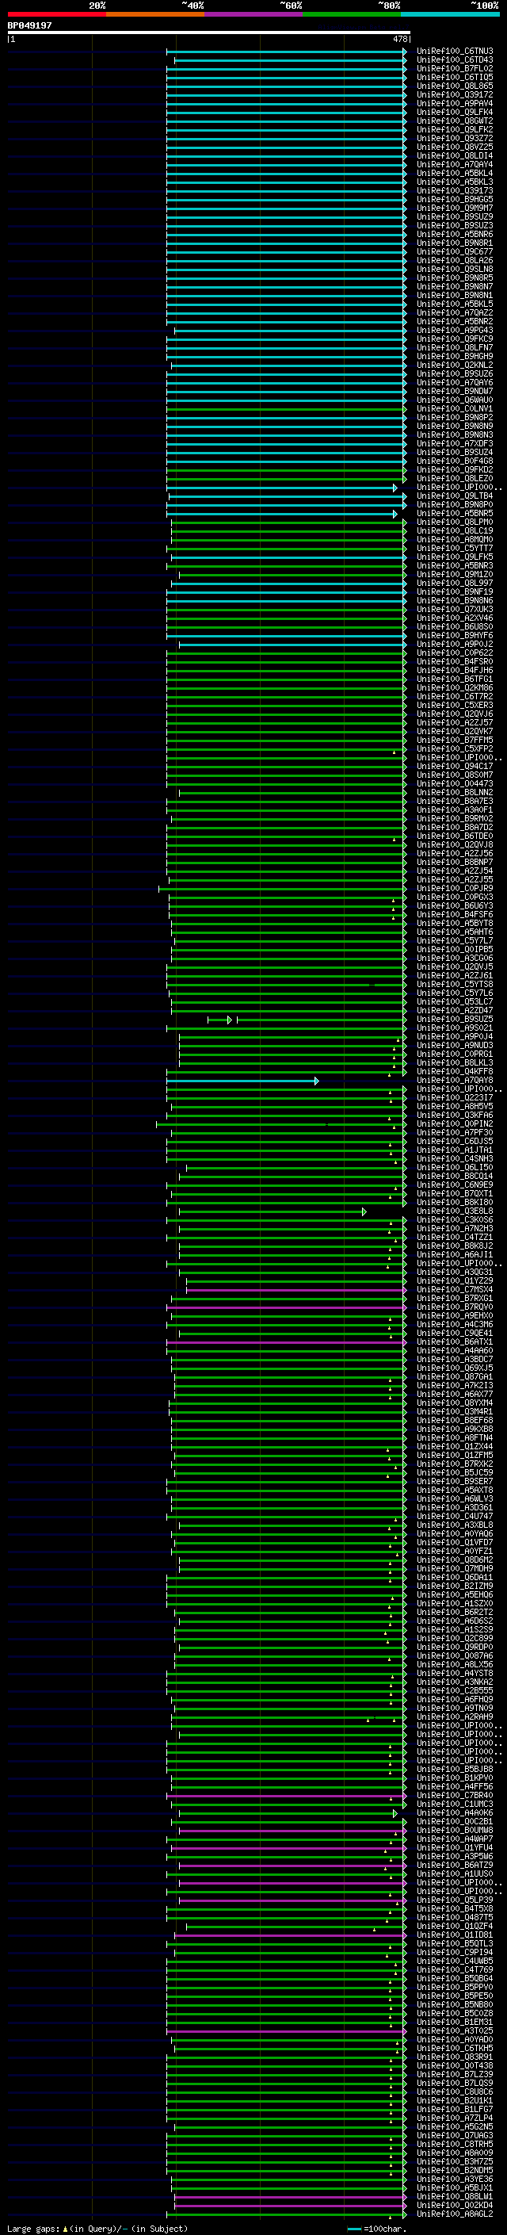Select hit label UniRef100_A8AGL2
The height and width of the screenshot is (2235, 507).
tap(455, 2215)
